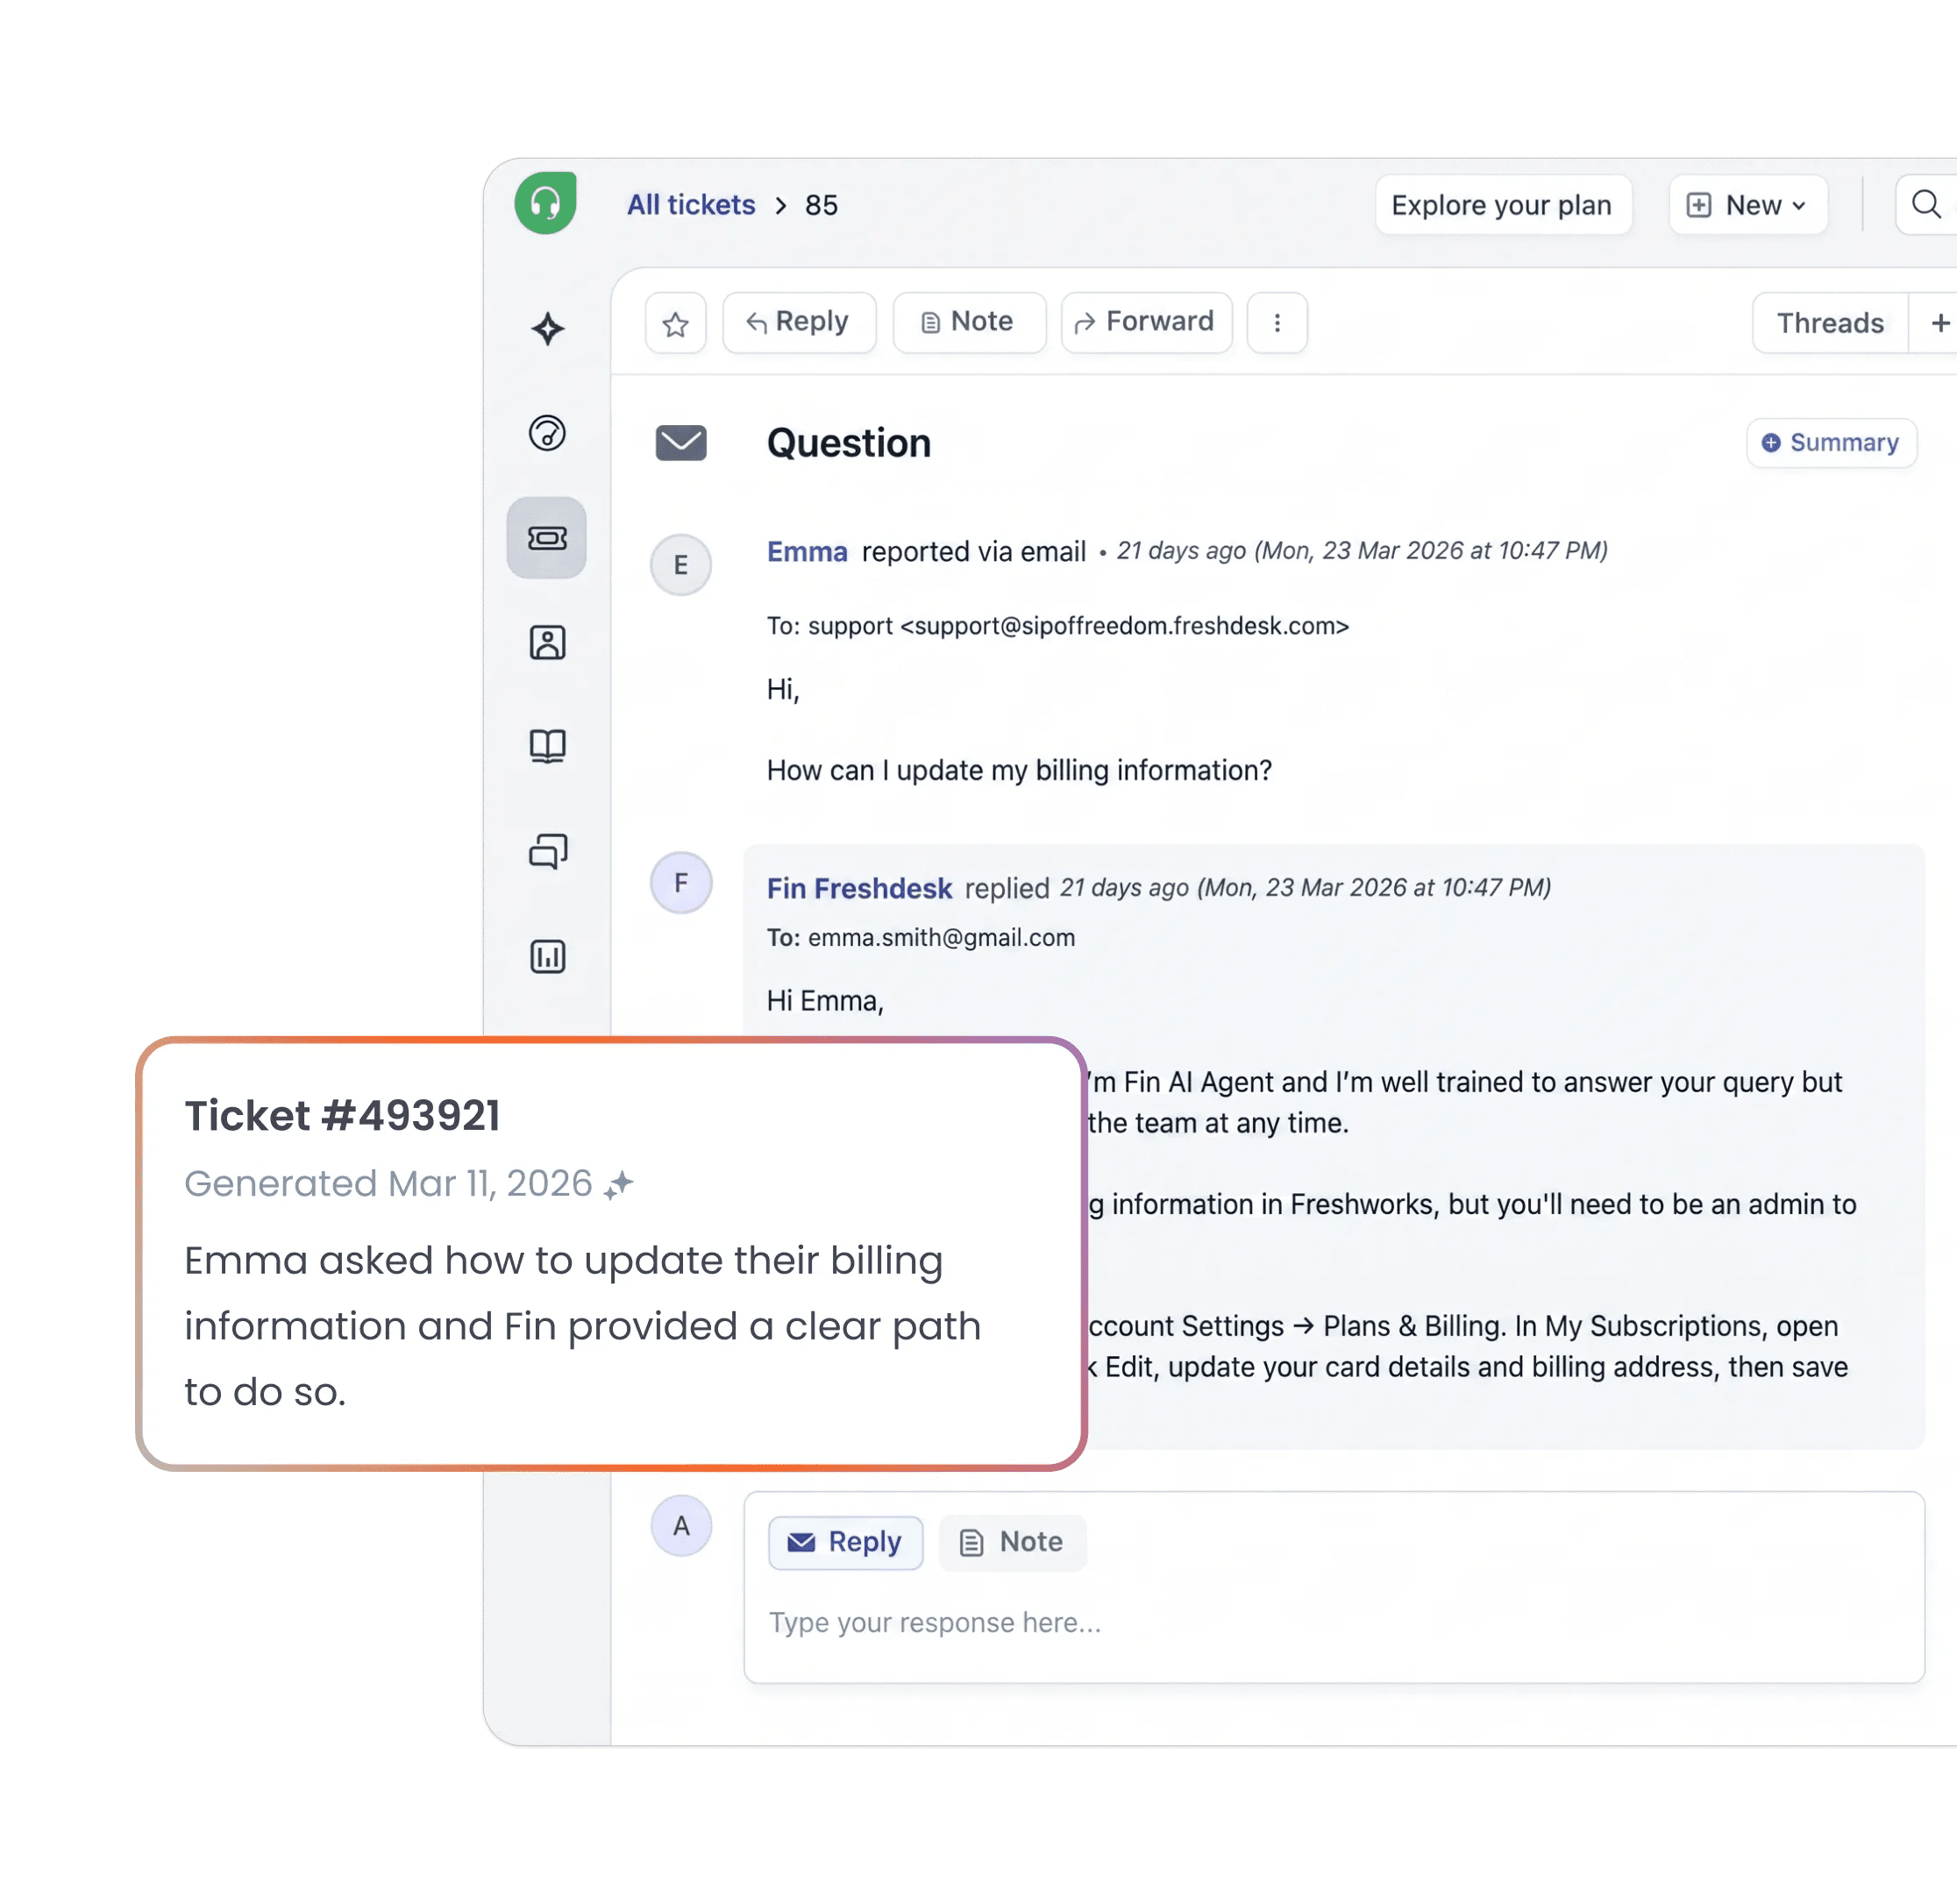Expand the New dropdown
The image size is (1957, 1904).
pyautogui.click(x=1748, y=205)
